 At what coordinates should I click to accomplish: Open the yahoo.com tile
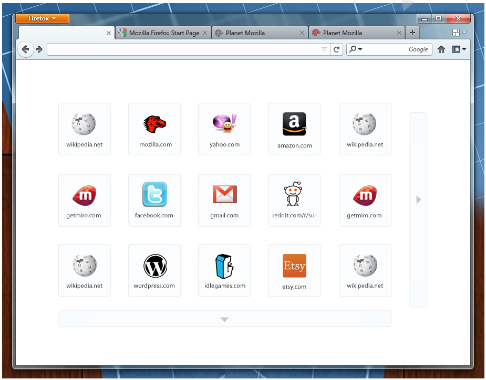coord(224,129)
